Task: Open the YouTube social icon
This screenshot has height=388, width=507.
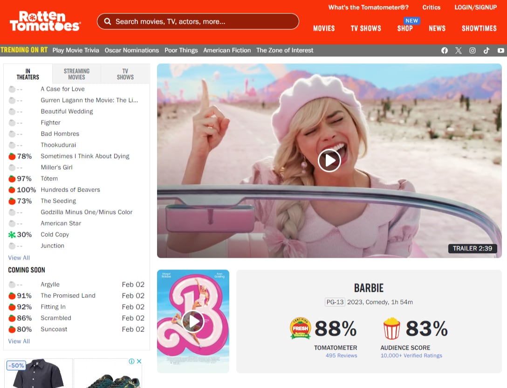Action: tap(501, 50)
